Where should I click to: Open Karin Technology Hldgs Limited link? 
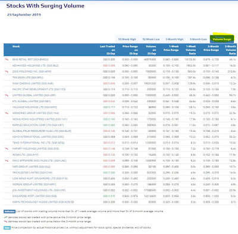click(42, 202)
